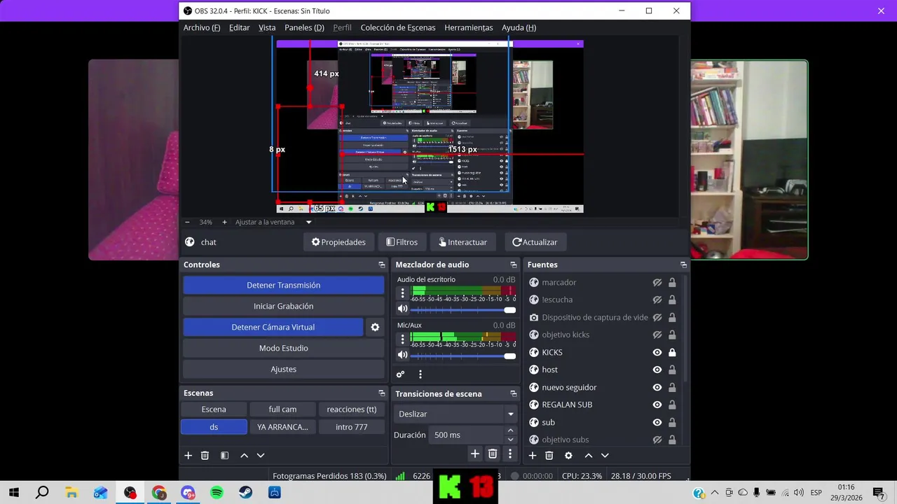Viewport: 897px width, 504px height.
Task: Lock the marcador source
Action: pos(672,283)
